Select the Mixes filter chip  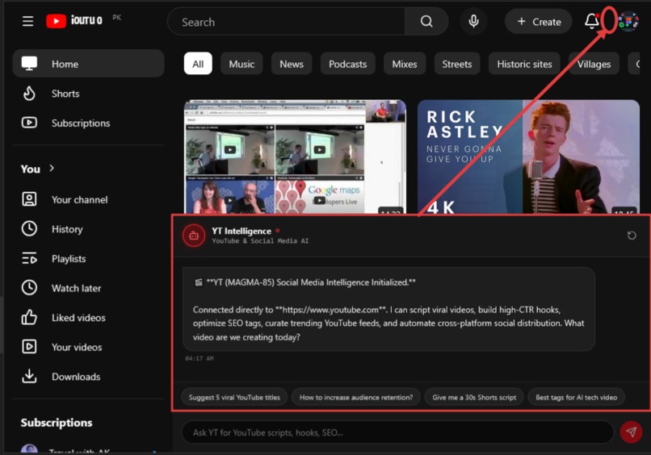[405, 64]
